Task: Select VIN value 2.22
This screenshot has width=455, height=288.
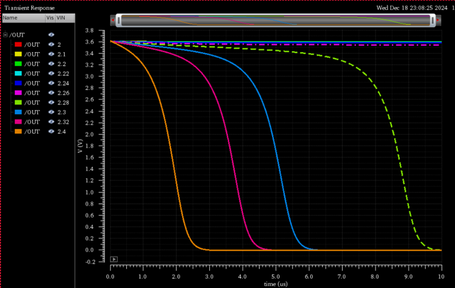Action: click(x=63, y=74)
